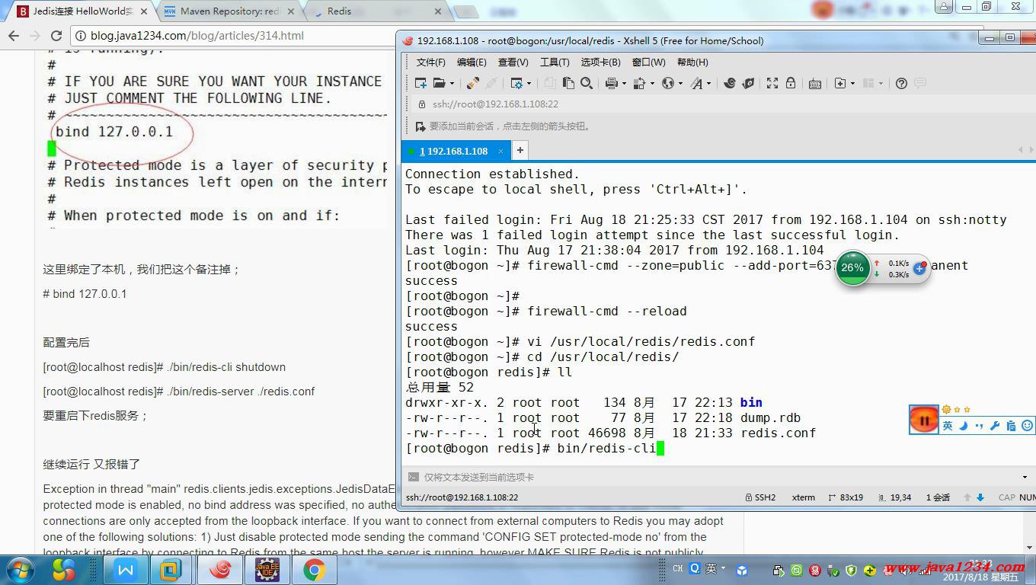Toggle full screen mode icon
Viewport: 1036px width, 585px height.
pos(772,83)
